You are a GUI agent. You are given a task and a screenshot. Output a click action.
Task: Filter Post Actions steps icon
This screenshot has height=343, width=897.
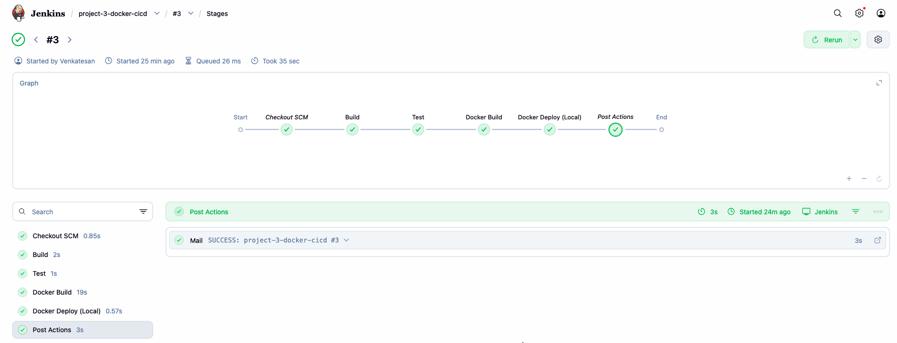(x=856, y=212)
